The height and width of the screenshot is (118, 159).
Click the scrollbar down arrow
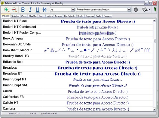tap(154, 109)
